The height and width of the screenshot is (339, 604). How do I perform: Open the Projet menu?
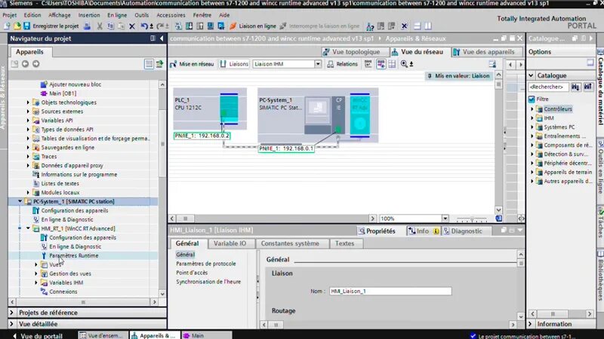pos(10,15)
